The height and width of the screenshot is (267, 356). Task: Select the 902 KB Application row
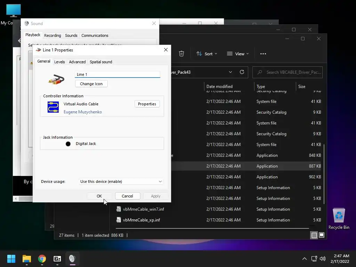click(x=247, y=177)
